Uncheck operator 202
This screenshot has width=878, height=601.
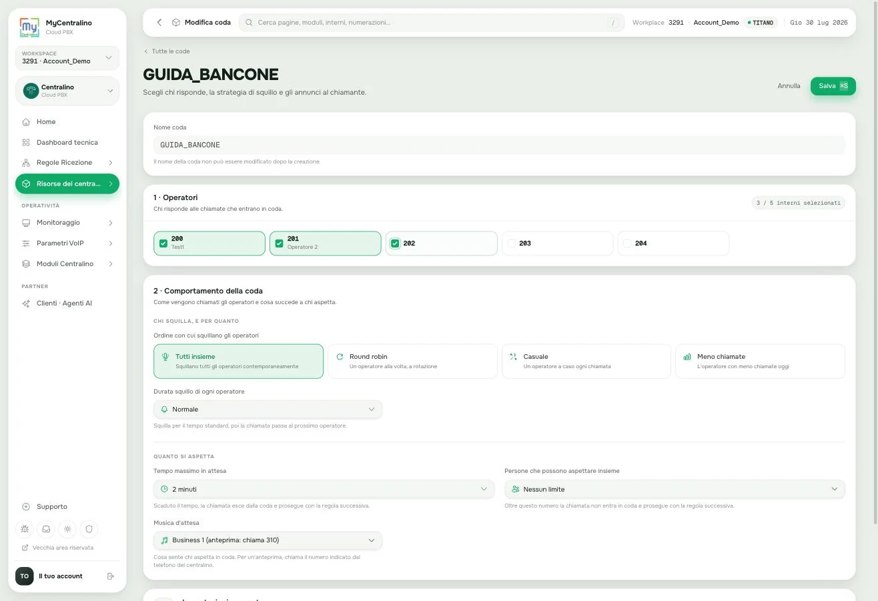coord(395,243)
